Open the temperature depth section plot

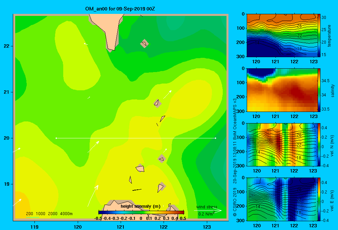point(282,36)
